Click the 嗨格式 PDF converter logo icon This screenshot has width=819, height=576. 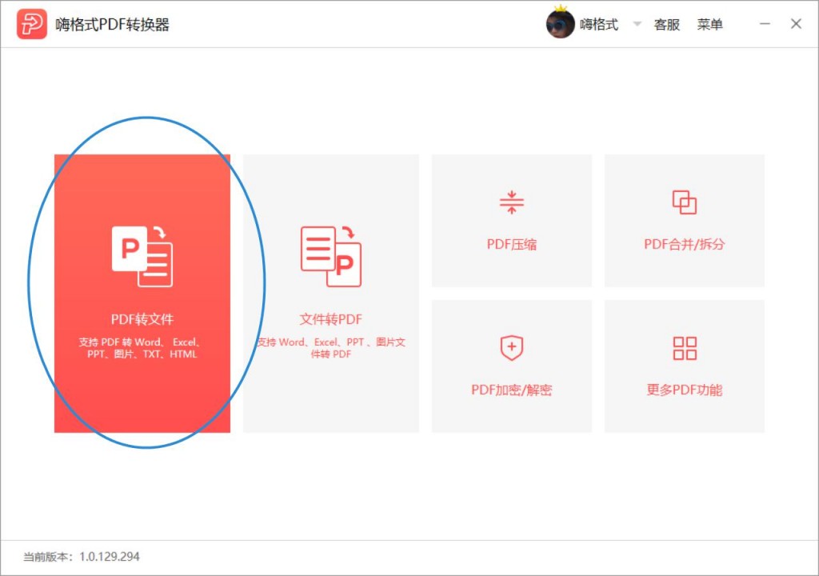point(32,24)
